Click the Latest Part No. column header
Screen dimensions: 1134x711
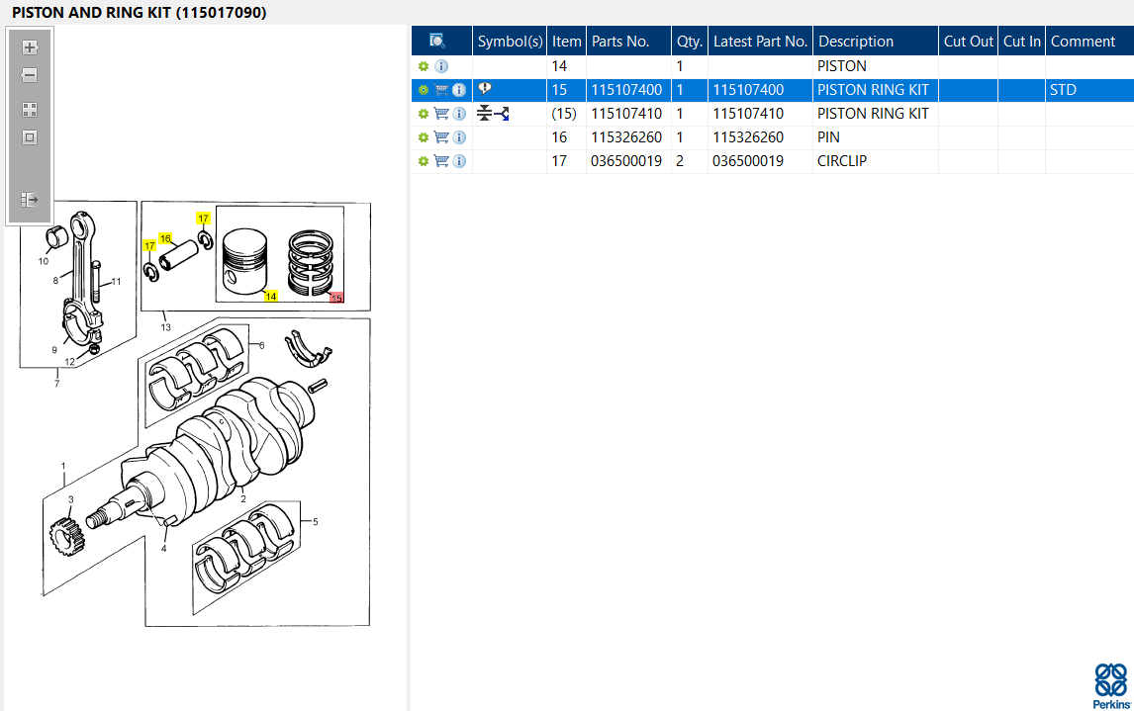(760, 42)
